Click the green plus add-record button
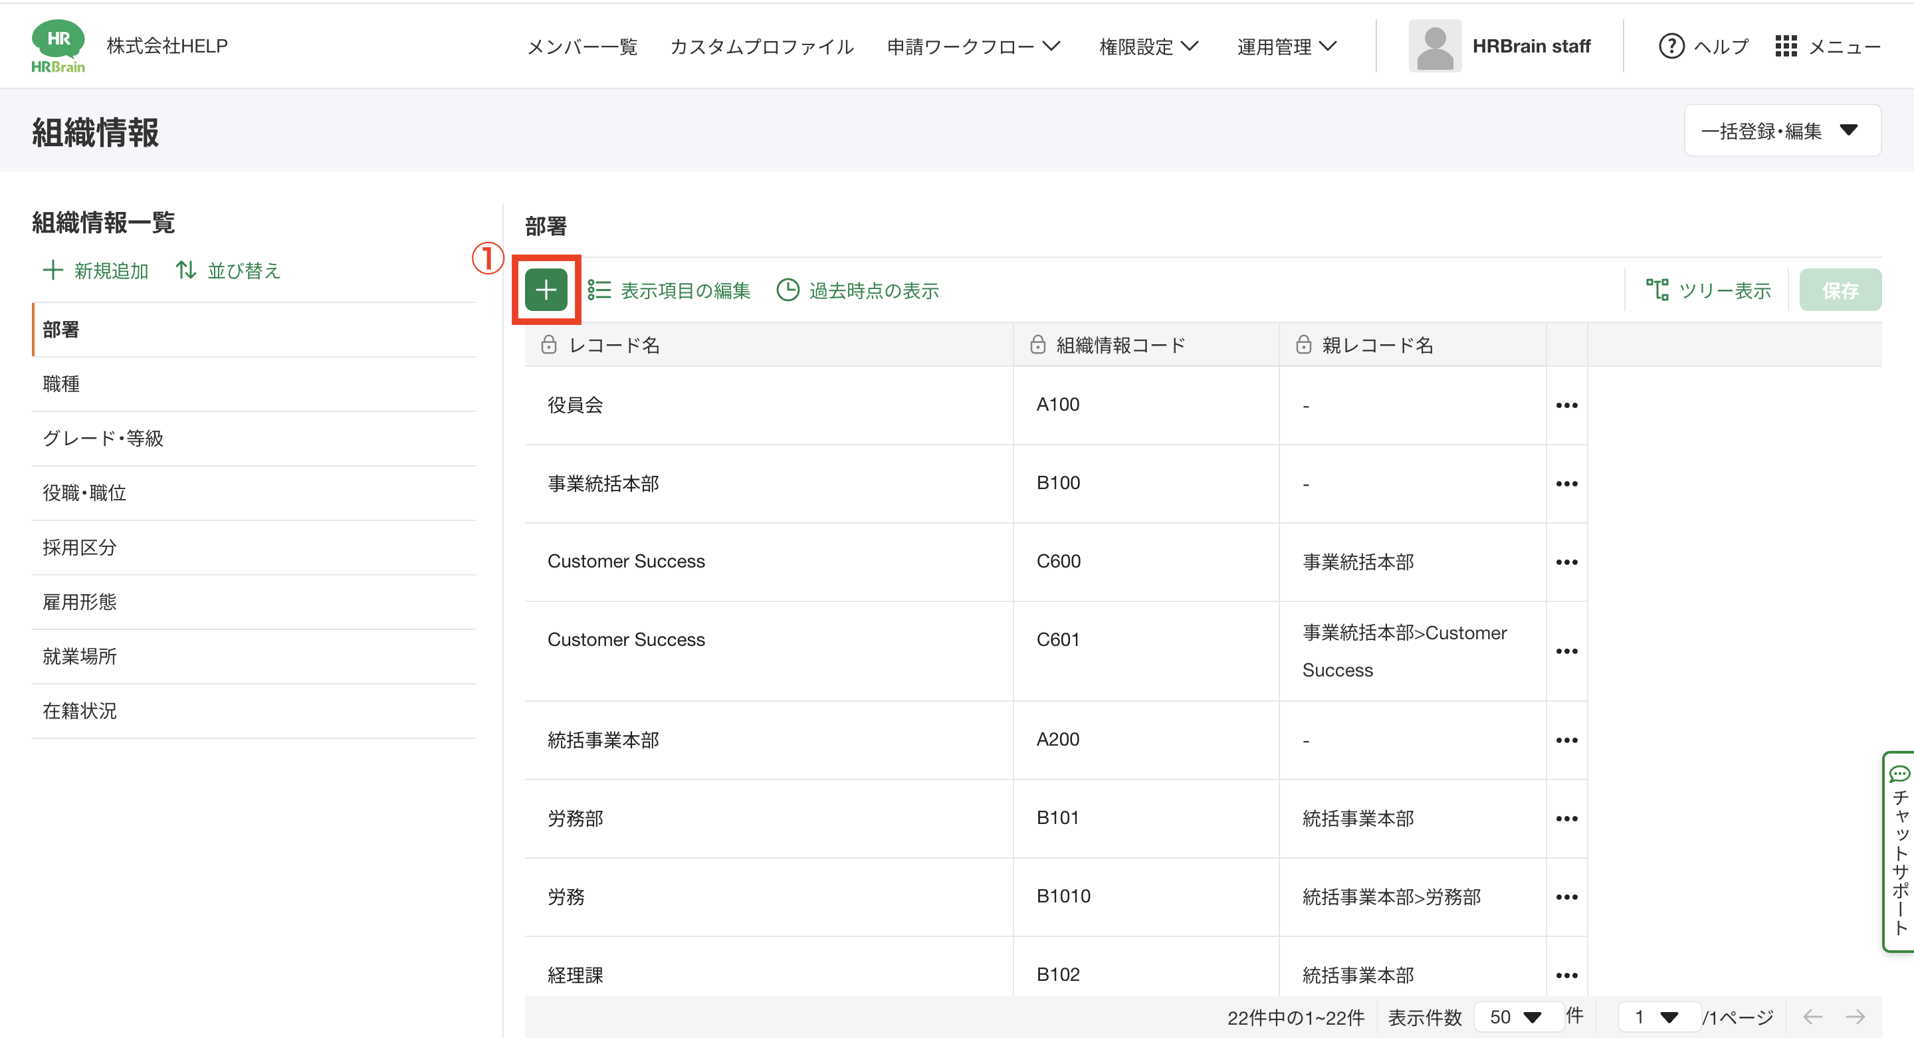Image resolution: width=1914 pixels, height=1038 pixels. tap(546, 290)
